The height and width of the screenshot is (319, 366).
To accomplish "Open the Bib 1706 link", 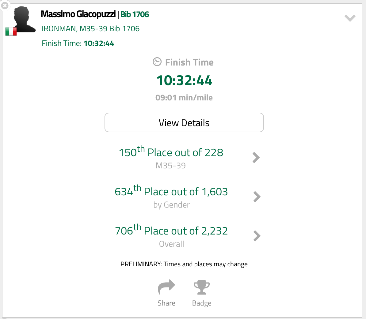I will pyautogui.click(x=135, y=14).
